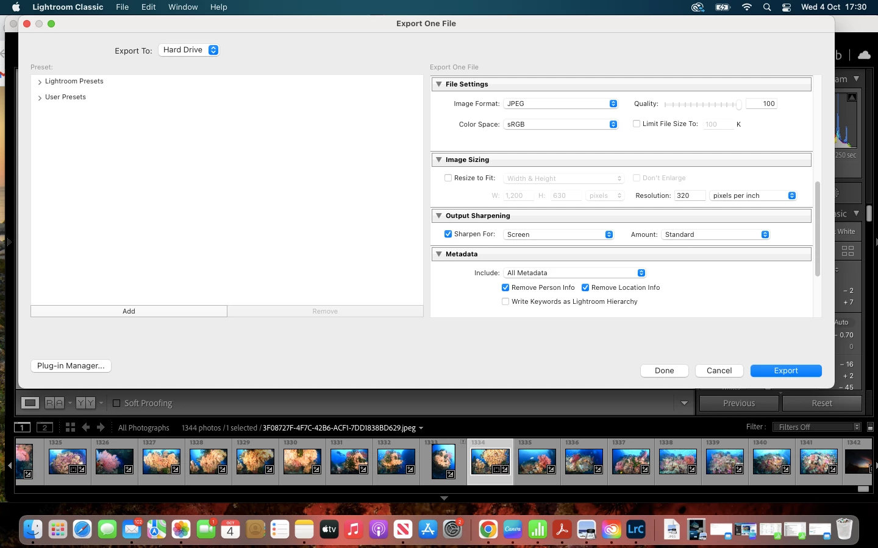Open the Image Format JPEG dropdown
This screenshot has height=548, width=878.
(x=561, y=104)
